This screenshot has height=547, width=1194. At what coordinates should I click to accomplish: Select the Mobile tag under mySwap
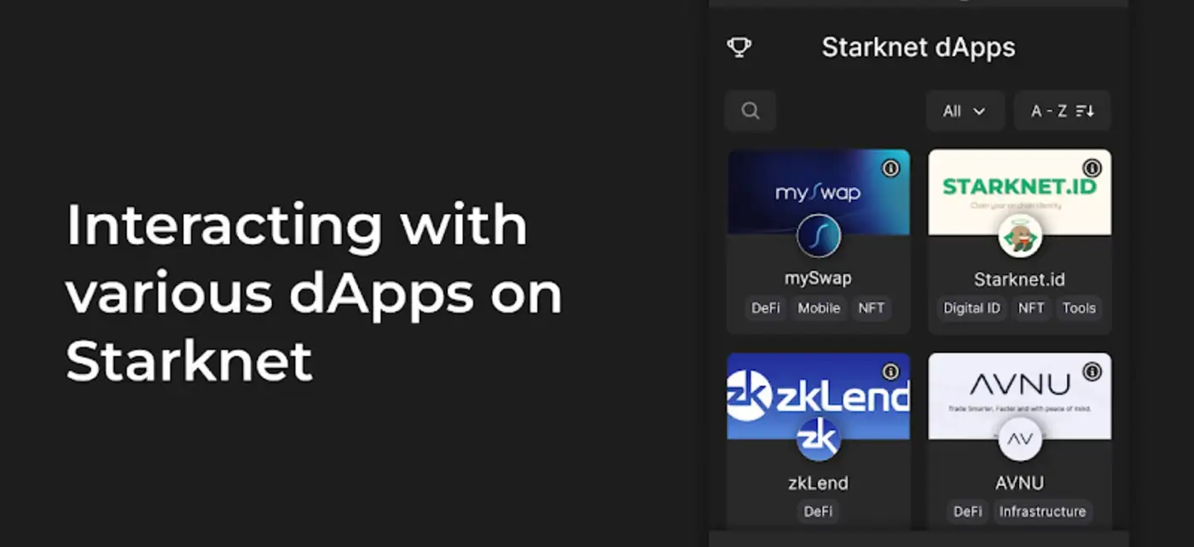pyautogui.click(x=819, y=308)
